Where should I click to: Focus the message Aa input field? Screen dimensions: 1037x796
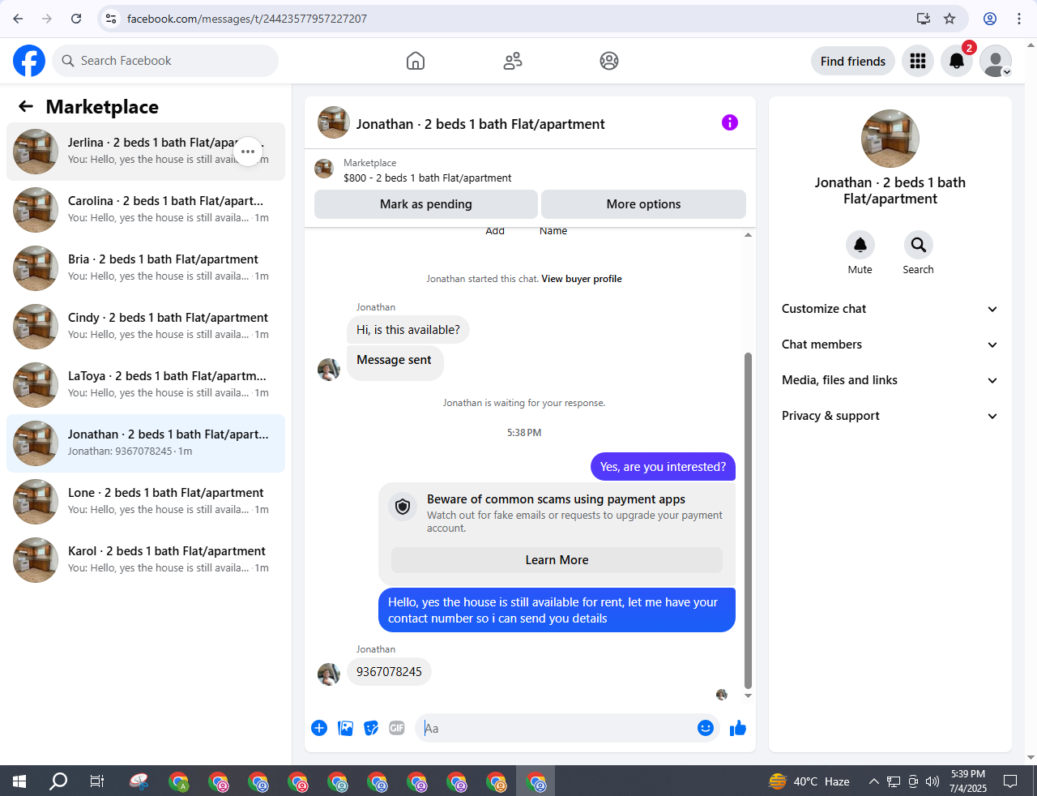[x=556, y=728]
